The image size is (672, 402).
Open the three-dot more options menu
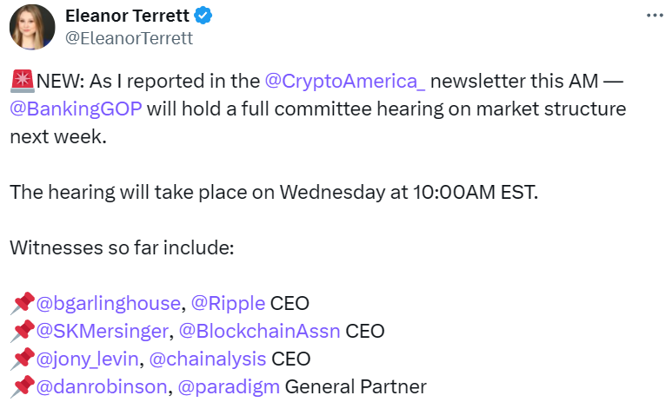pyautogui.click(x=658, y=16)
